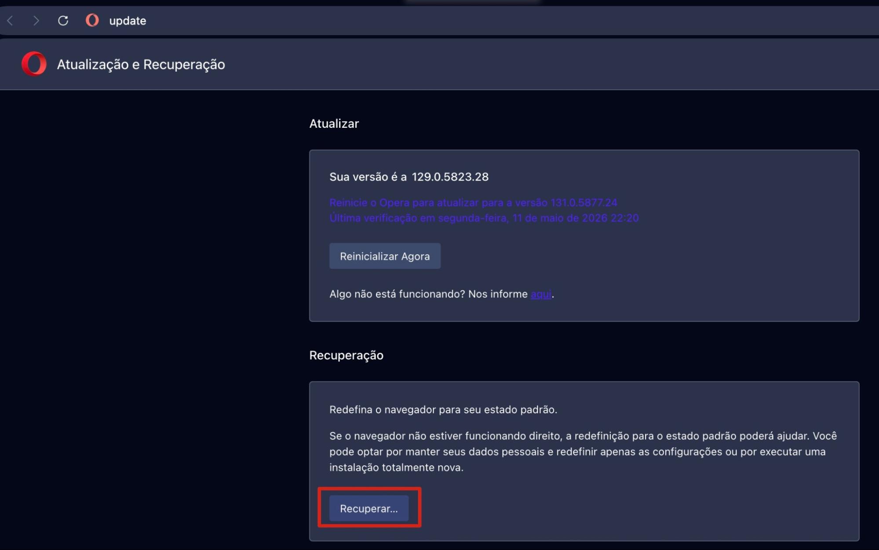Click the Recuperar... button

369,508
